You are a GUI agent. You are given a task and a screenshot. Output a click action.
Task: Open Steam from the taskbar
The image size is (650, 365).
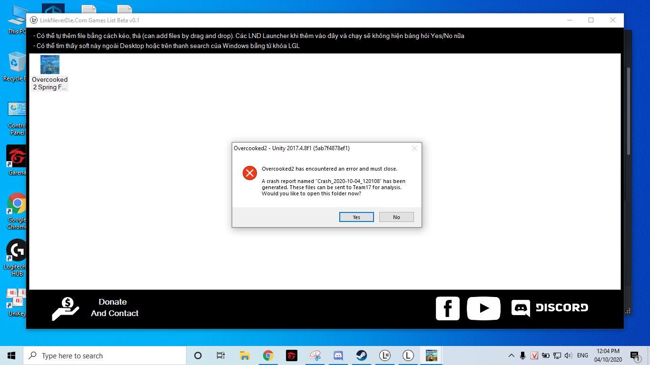click(x=361, y=355)
